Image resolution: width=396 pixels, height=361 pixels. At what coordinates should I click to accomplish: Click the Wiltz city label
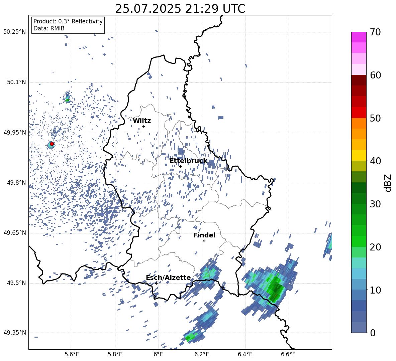142,121
